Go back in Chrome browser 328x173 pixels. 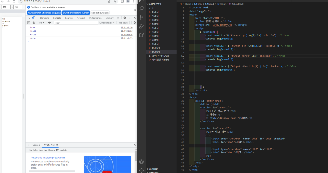click(x=2, y=1)
